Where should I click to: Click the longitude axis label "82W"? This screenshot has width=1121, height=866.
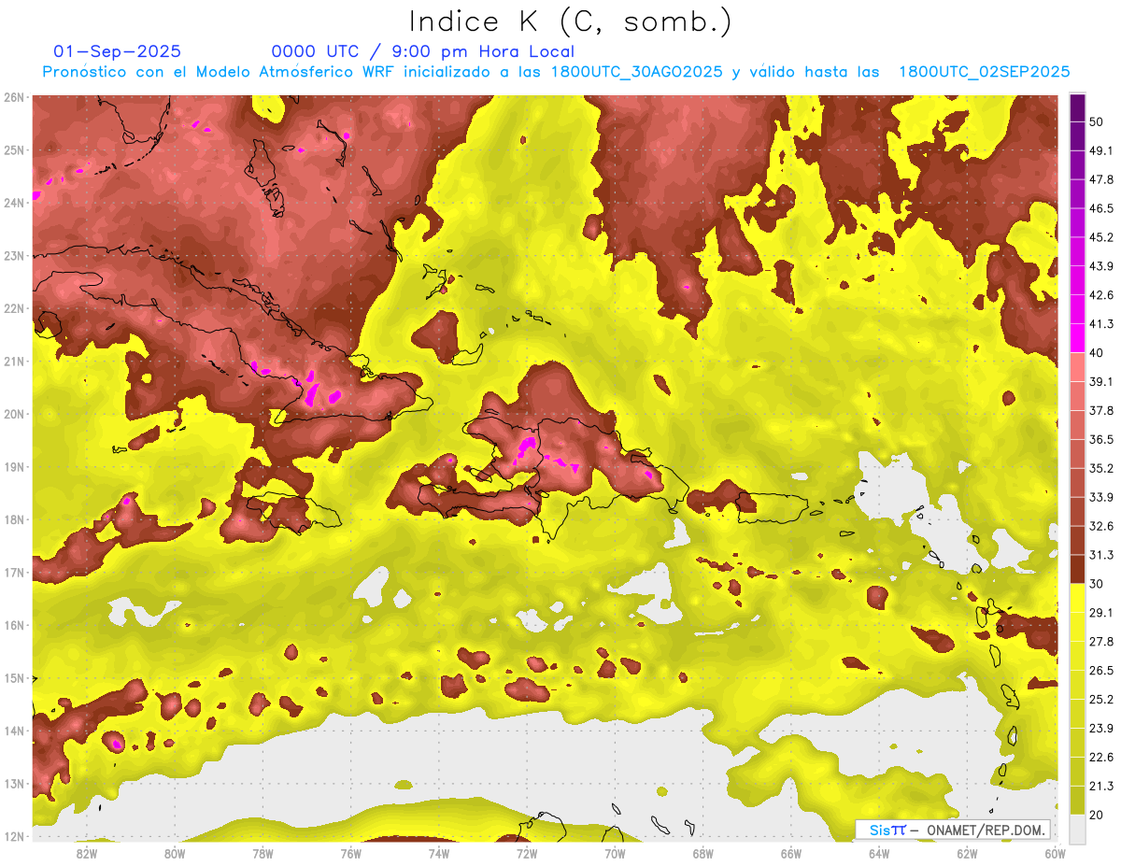[x=86, y=854]
